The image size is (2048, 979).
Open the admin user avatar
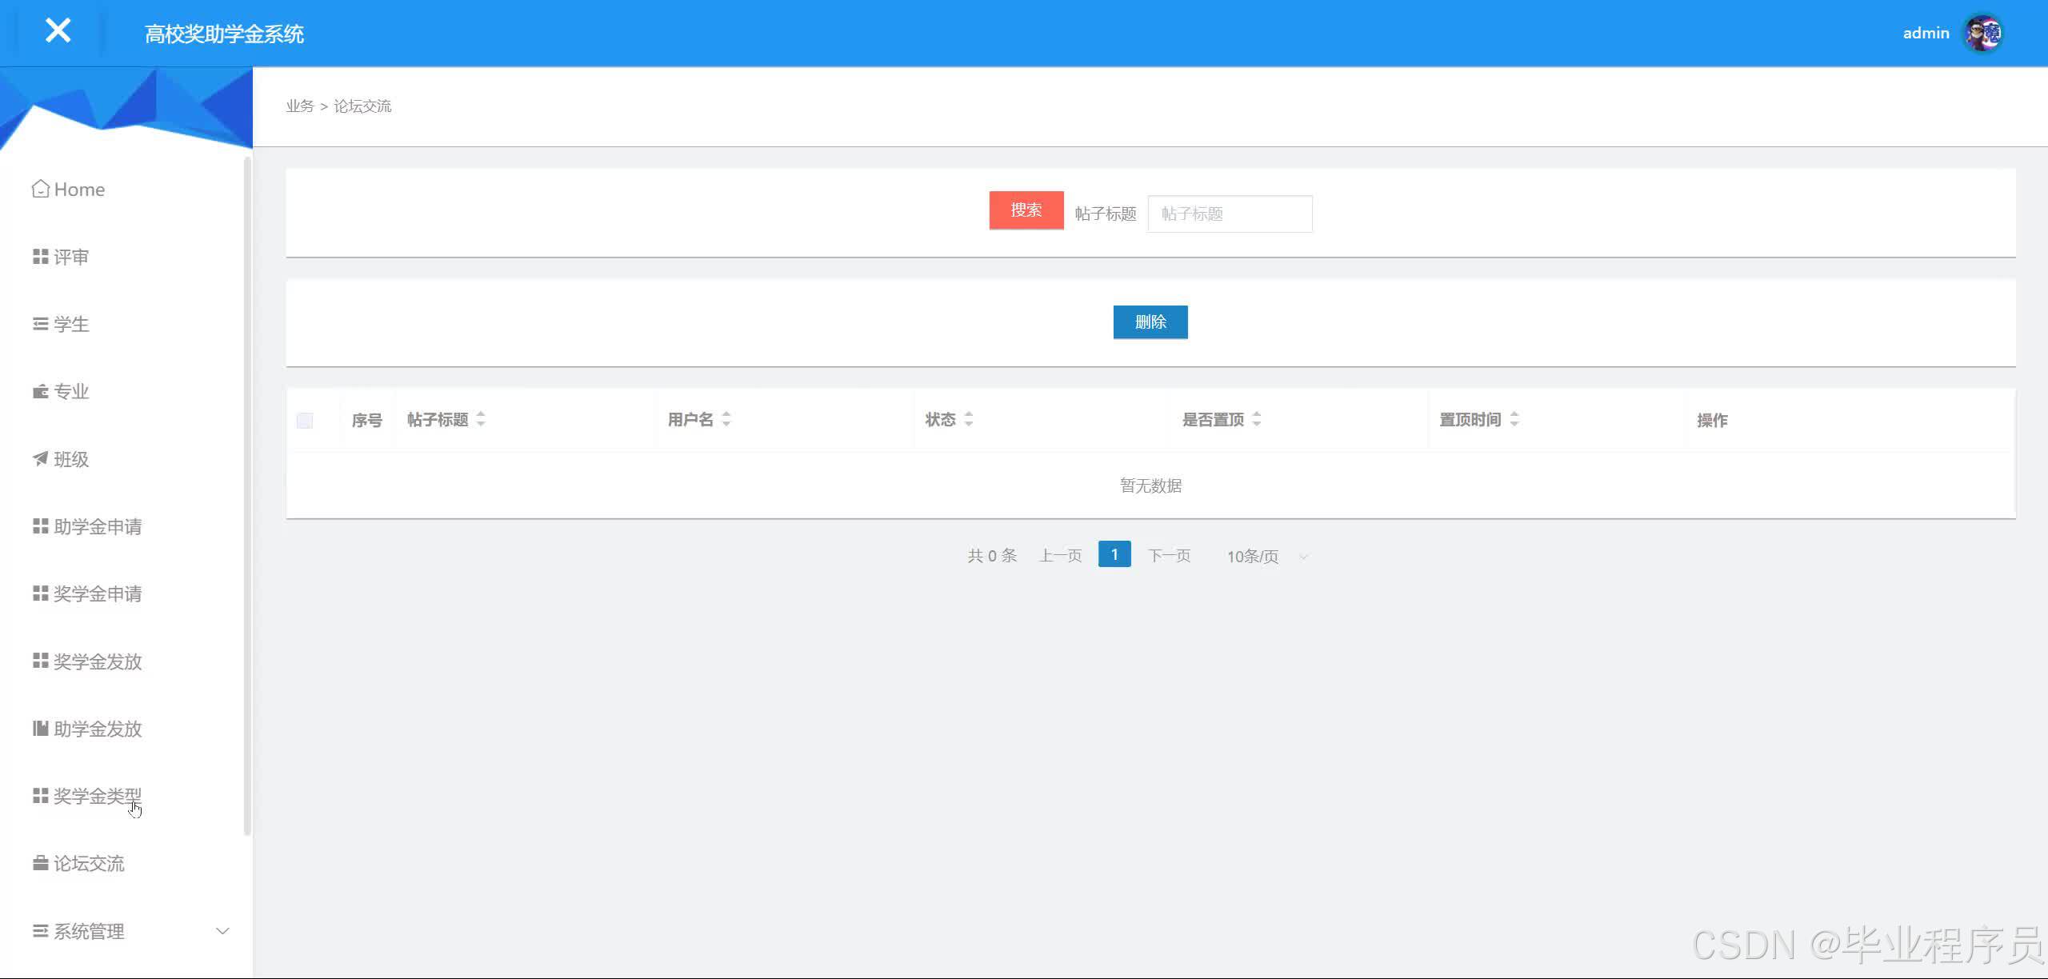tap(1982, 34)
